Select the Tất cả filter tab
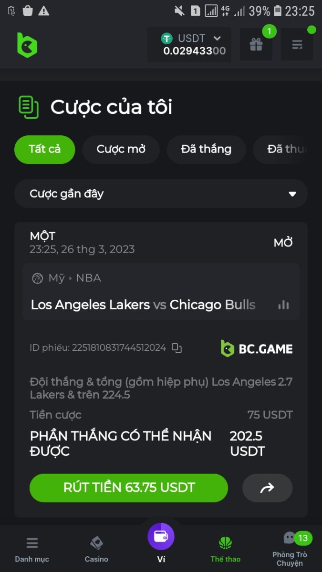The image size is (322, 572). coord(45,149)
